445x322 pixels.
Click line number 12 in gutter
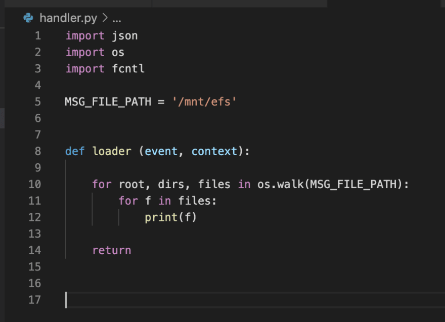point(34,217)
